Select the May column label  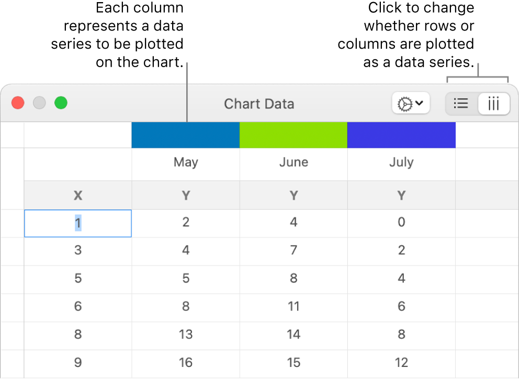185,163
